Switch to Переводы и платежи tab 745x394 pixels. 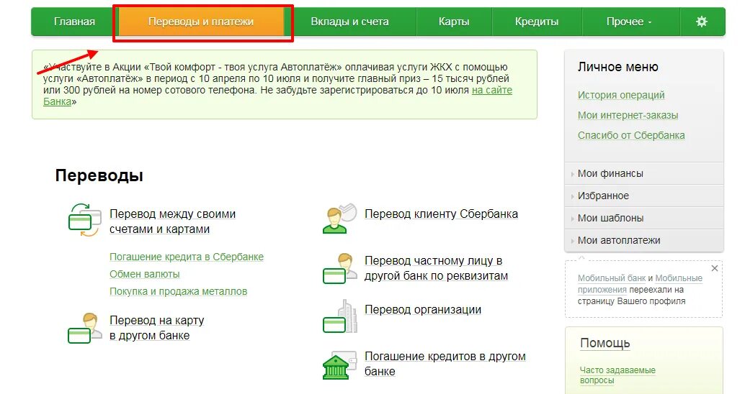click(x=200, y=22)
